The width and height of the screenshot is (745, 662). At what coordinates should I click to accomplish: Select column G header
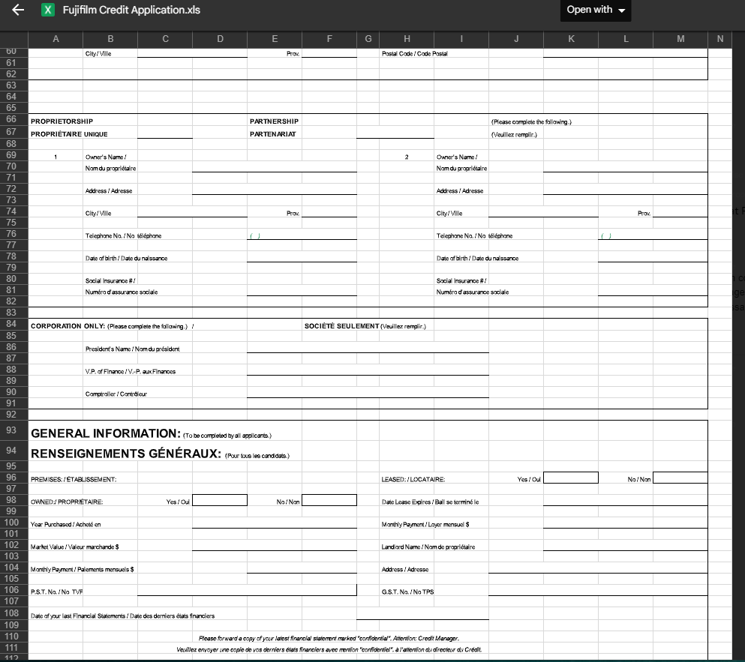coord(368,39)
